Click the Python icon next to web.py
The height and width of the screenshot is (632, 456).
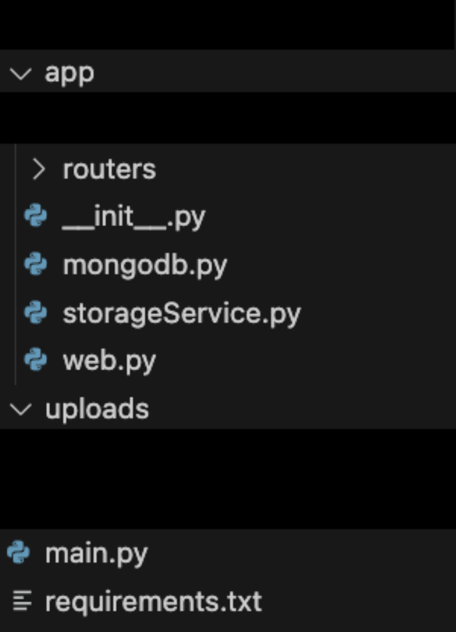coord(36,360)
